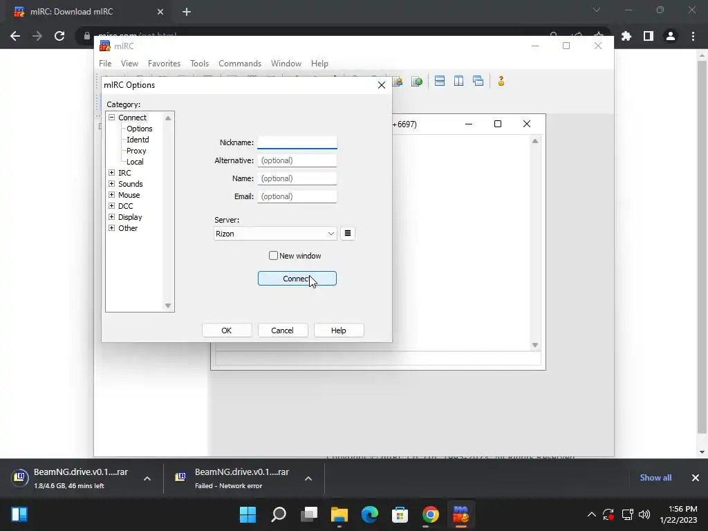Open the Widgets panel on taskbar

[x=19, y=514]
